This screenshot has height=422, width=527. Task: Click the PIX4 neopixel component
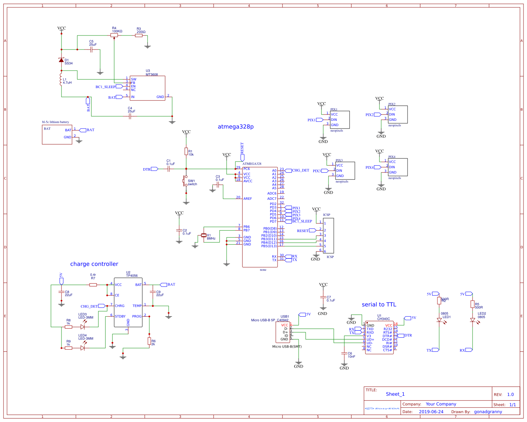pyautogui.click(x=398, y=167)
